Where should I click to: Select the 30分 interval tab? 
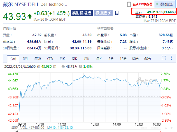coord(135,59)
